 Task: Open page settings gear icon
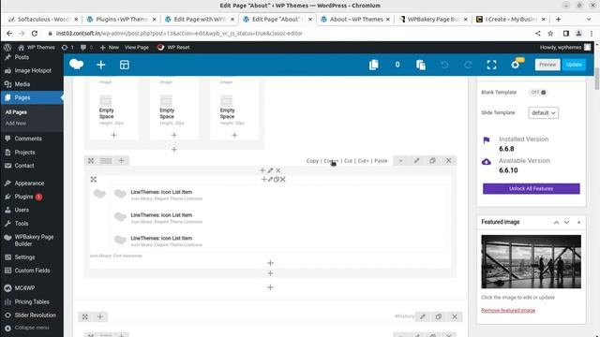point(515,65)
